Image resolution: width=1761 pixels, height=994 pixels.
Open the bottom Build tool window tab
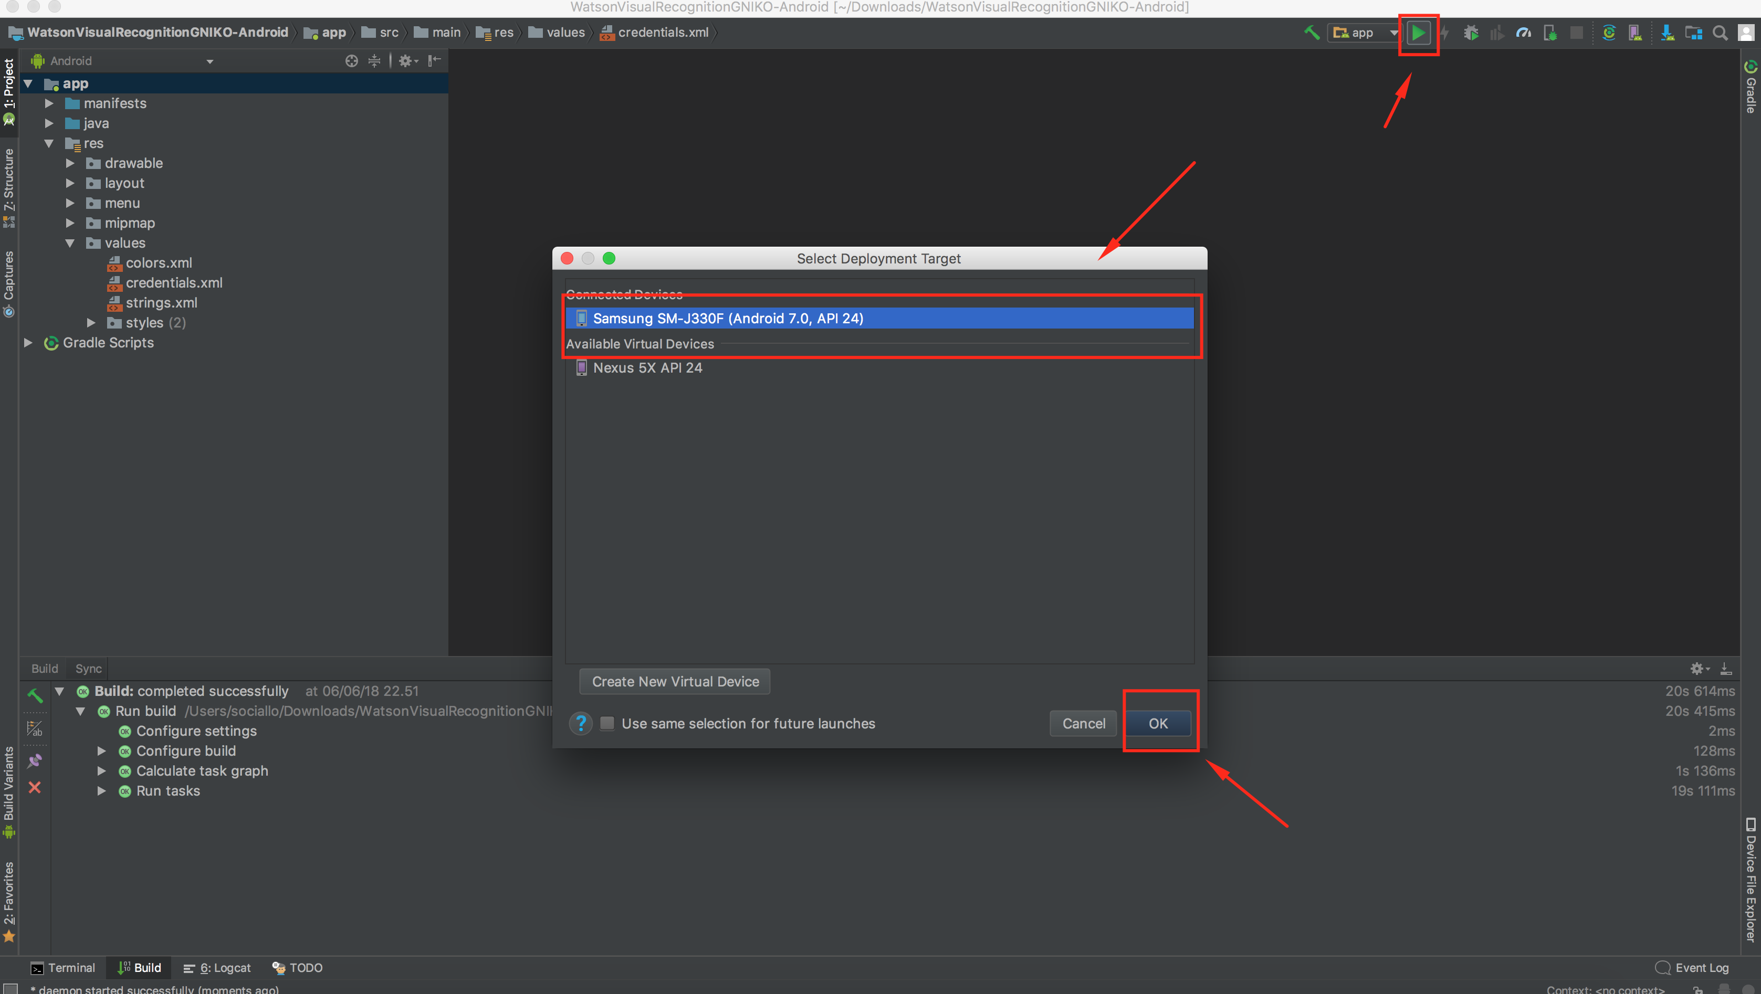click(x=140, y=967)
